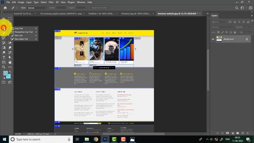This screenshot has width=254, height=143.
Task: Toggle filter for shape layers
Action: 244,22
